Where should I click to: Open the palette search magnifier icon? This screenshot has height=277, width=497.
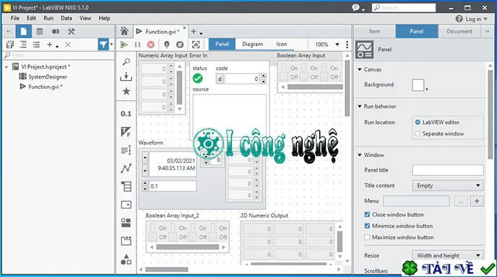click(x=126, y=61)
